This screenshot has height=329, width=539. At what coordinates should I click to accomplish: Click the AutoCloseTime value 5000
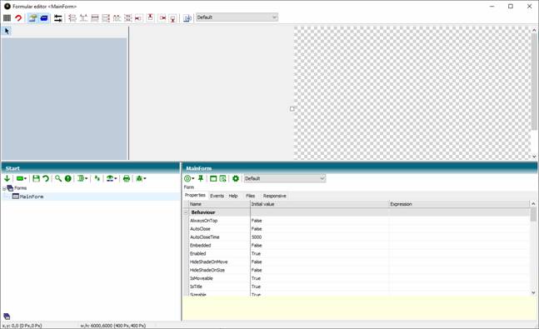point(257,237)
